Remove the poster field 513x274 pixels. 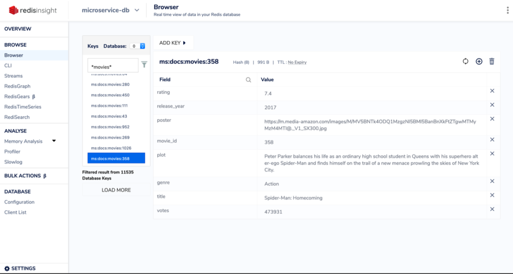[x=492, y=119]
